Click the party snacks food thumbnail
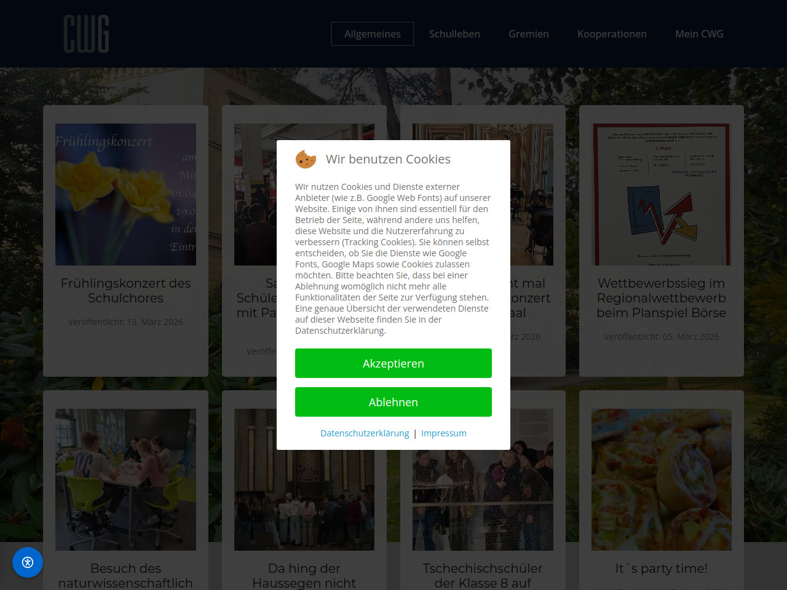Viewport: 787px width, 590px height. (x=662, y=479)
